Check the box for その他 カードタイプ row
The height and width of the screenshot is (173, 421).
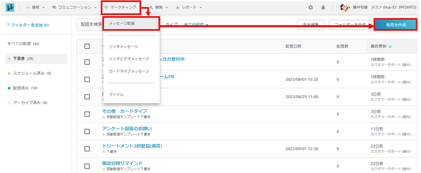point(87,114)
